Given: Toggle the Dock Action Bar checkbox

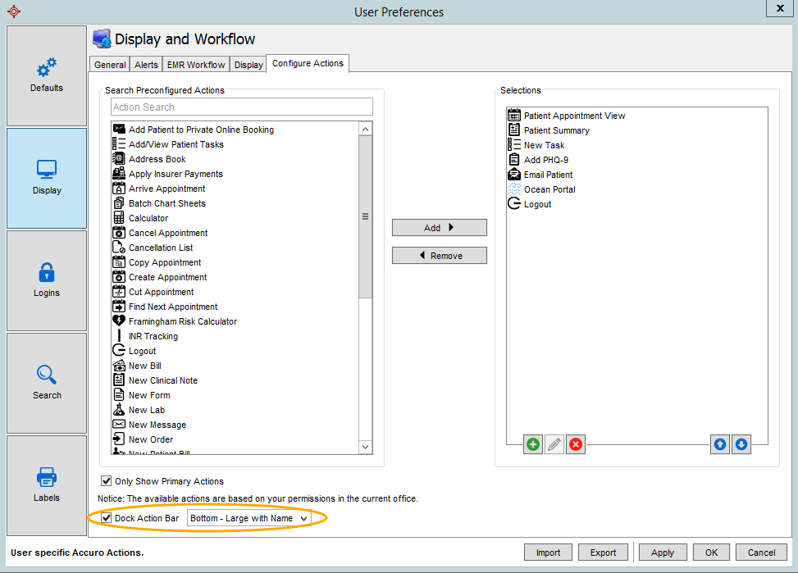Looking at the screenshot, I should coord(106,518).
